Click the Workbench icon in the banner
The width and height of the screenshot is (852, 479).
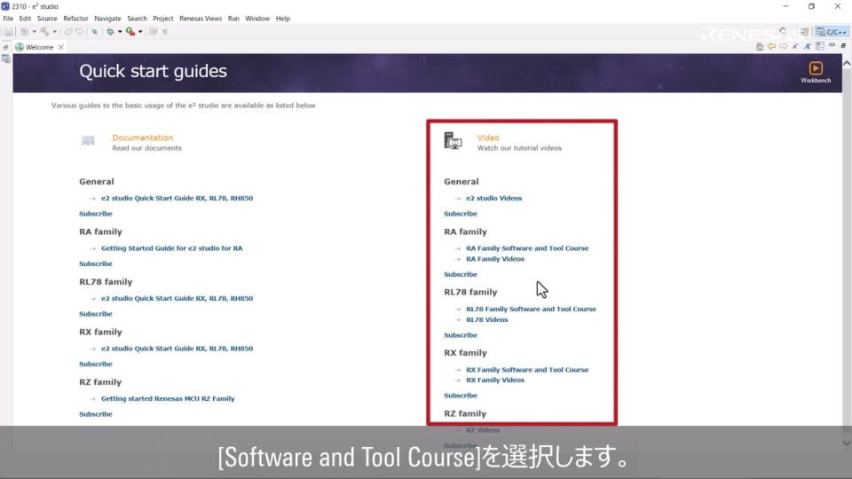tap(815, 69)
